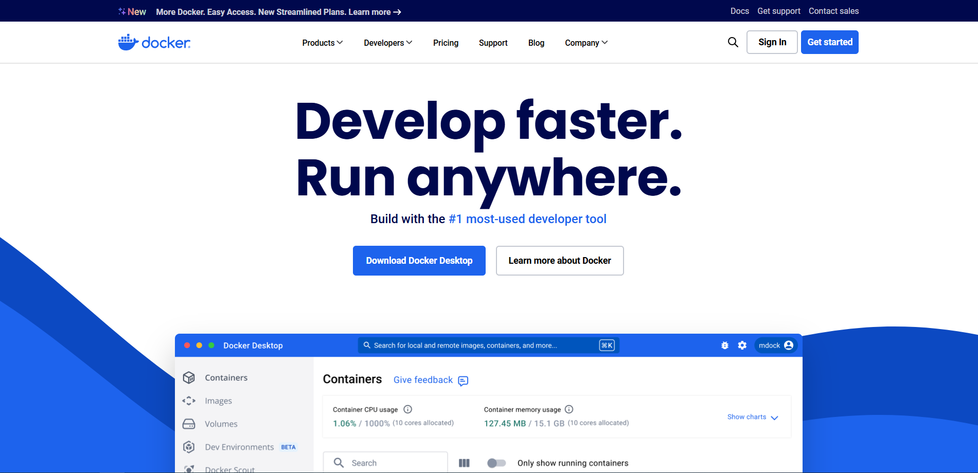Open the Support nav item

[x=493, y=43]
